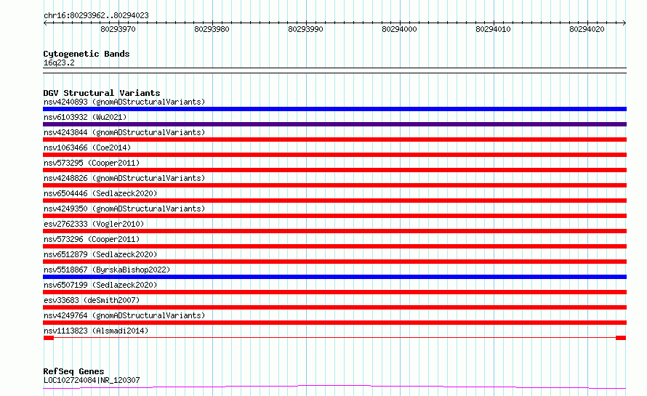
Task: Click the nsv573295 (Cooper2011) label
Action: [92, 163]
